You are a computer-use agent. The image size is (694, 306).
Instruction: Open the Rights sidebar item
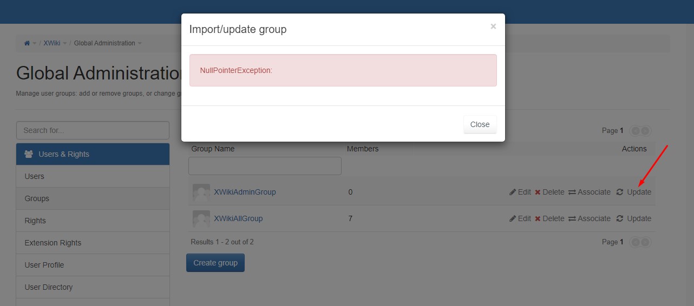point(93,221)
